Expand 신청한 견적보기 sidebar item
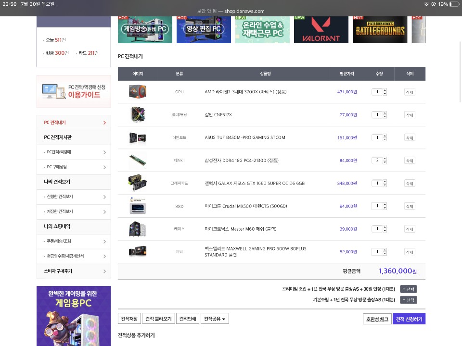 tap(74, 197)
